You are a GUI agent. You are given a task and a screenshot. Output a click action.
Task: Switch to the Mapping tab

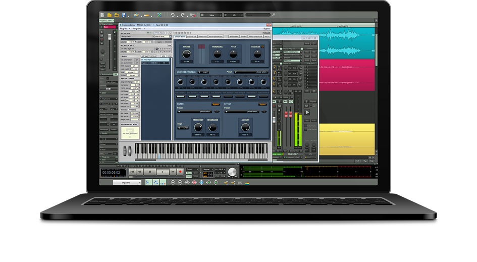click(202, 36)
